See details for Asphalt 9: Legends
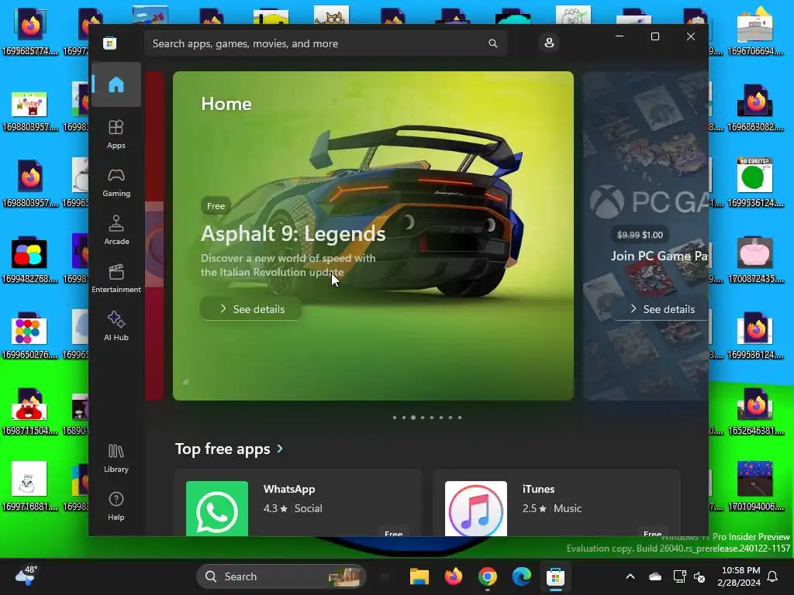 coord(251,309)
